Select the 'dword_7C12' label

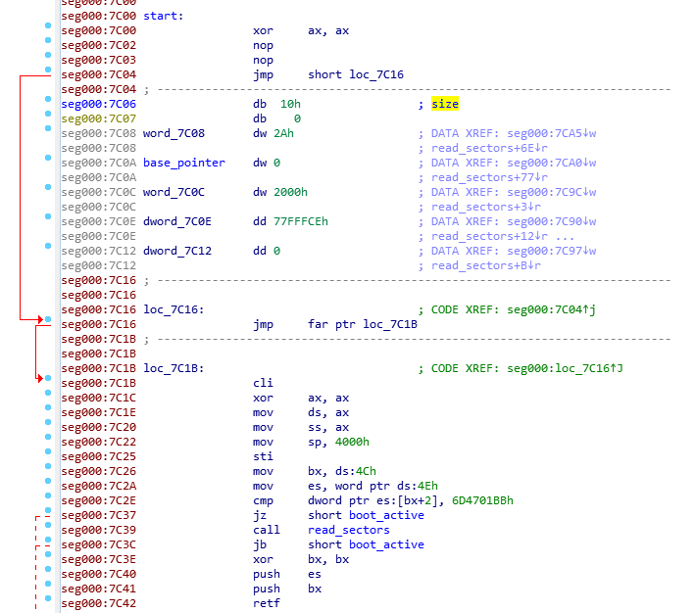[x=177, y=251]
